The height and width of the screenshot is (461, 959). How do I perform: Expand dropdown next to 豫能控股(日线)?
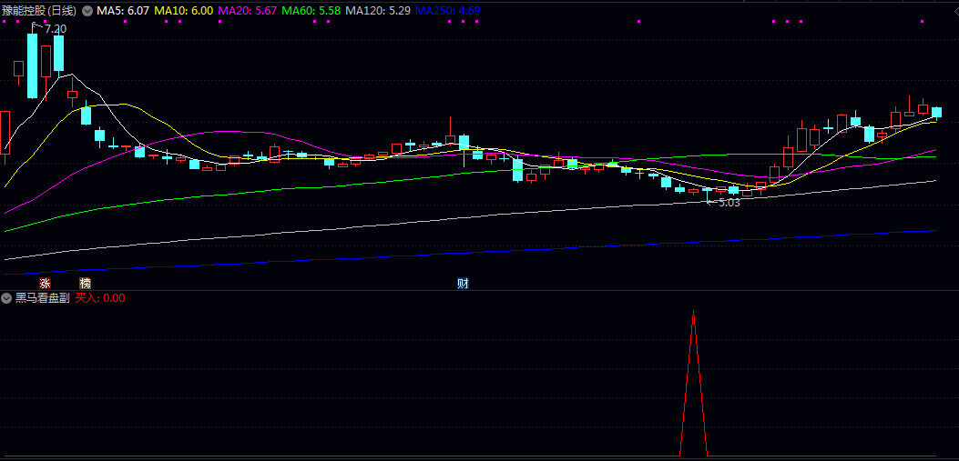(87, 11)
